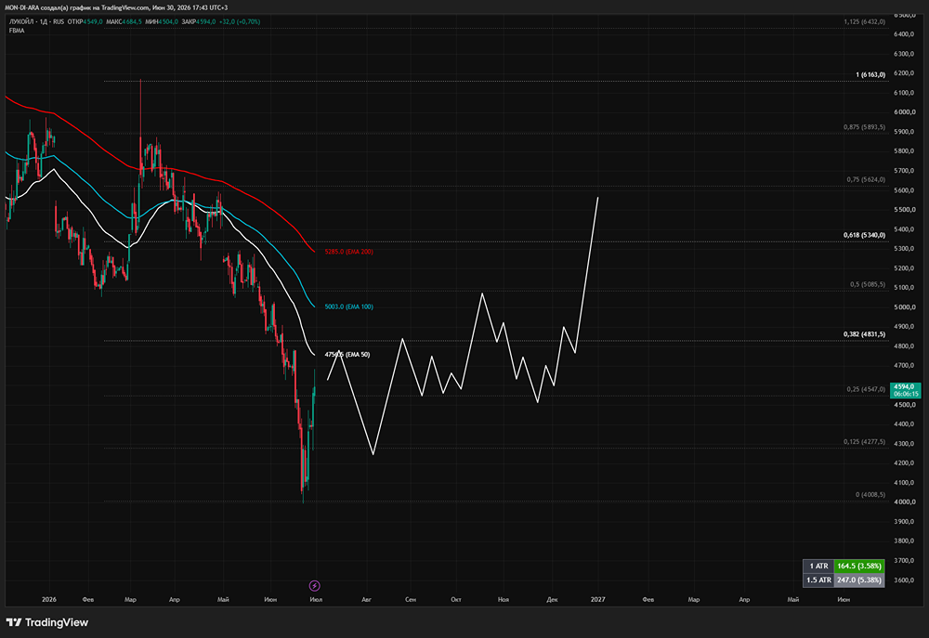Select the EMA 200 red label
This screenshot has height=638, width=929.
pos(349,252)
